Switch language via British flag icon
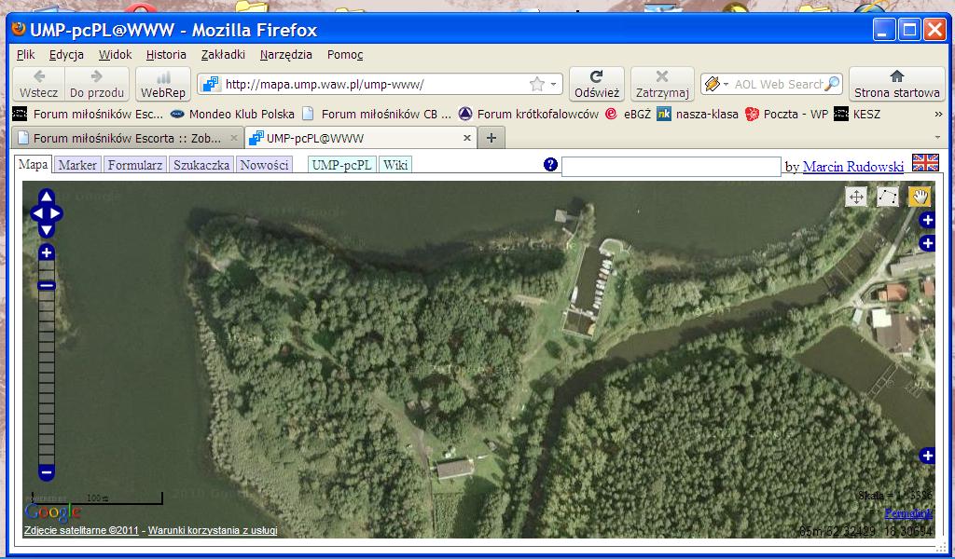This screenshot has height=559, width=955. [x=925, y=163]
